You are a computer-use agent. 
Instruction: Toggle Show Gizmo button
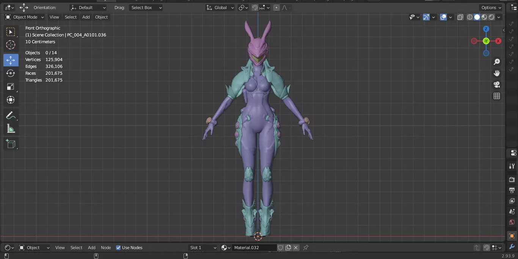coord(426,17)
